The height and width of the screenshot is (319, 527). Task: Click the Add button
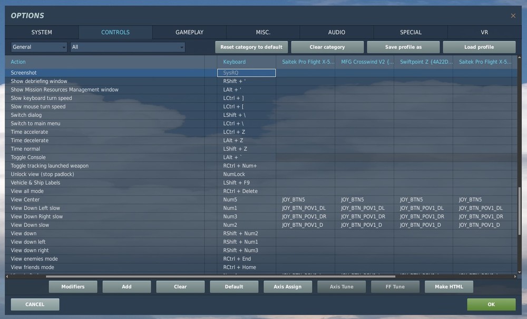point(126,287)
